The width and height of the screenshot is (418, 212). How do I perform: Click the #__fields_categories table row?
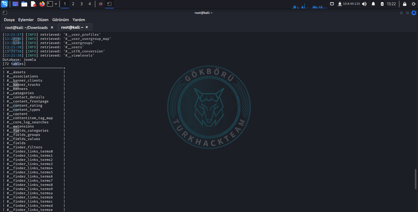34,131
